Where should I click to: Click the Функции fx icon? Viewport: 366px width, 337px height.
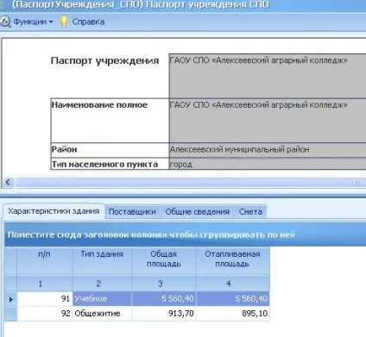[x=5, y=22]
